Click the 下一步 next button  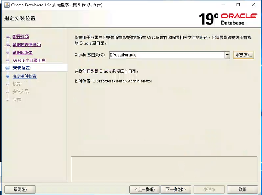[176, 190]
